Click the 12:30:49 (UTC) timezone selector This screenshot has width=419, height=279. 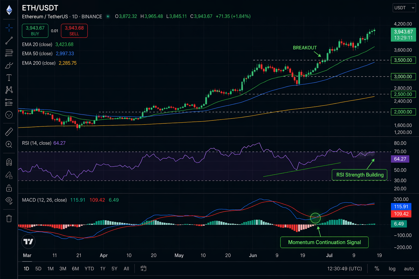tap(345, 269)
